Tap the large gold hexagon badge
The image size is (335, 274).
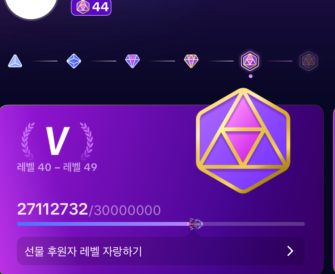click(x=243, y=140)
